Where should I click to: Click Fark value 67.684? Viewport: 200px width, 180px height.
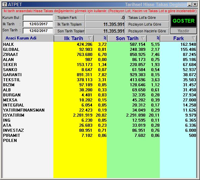190,65
